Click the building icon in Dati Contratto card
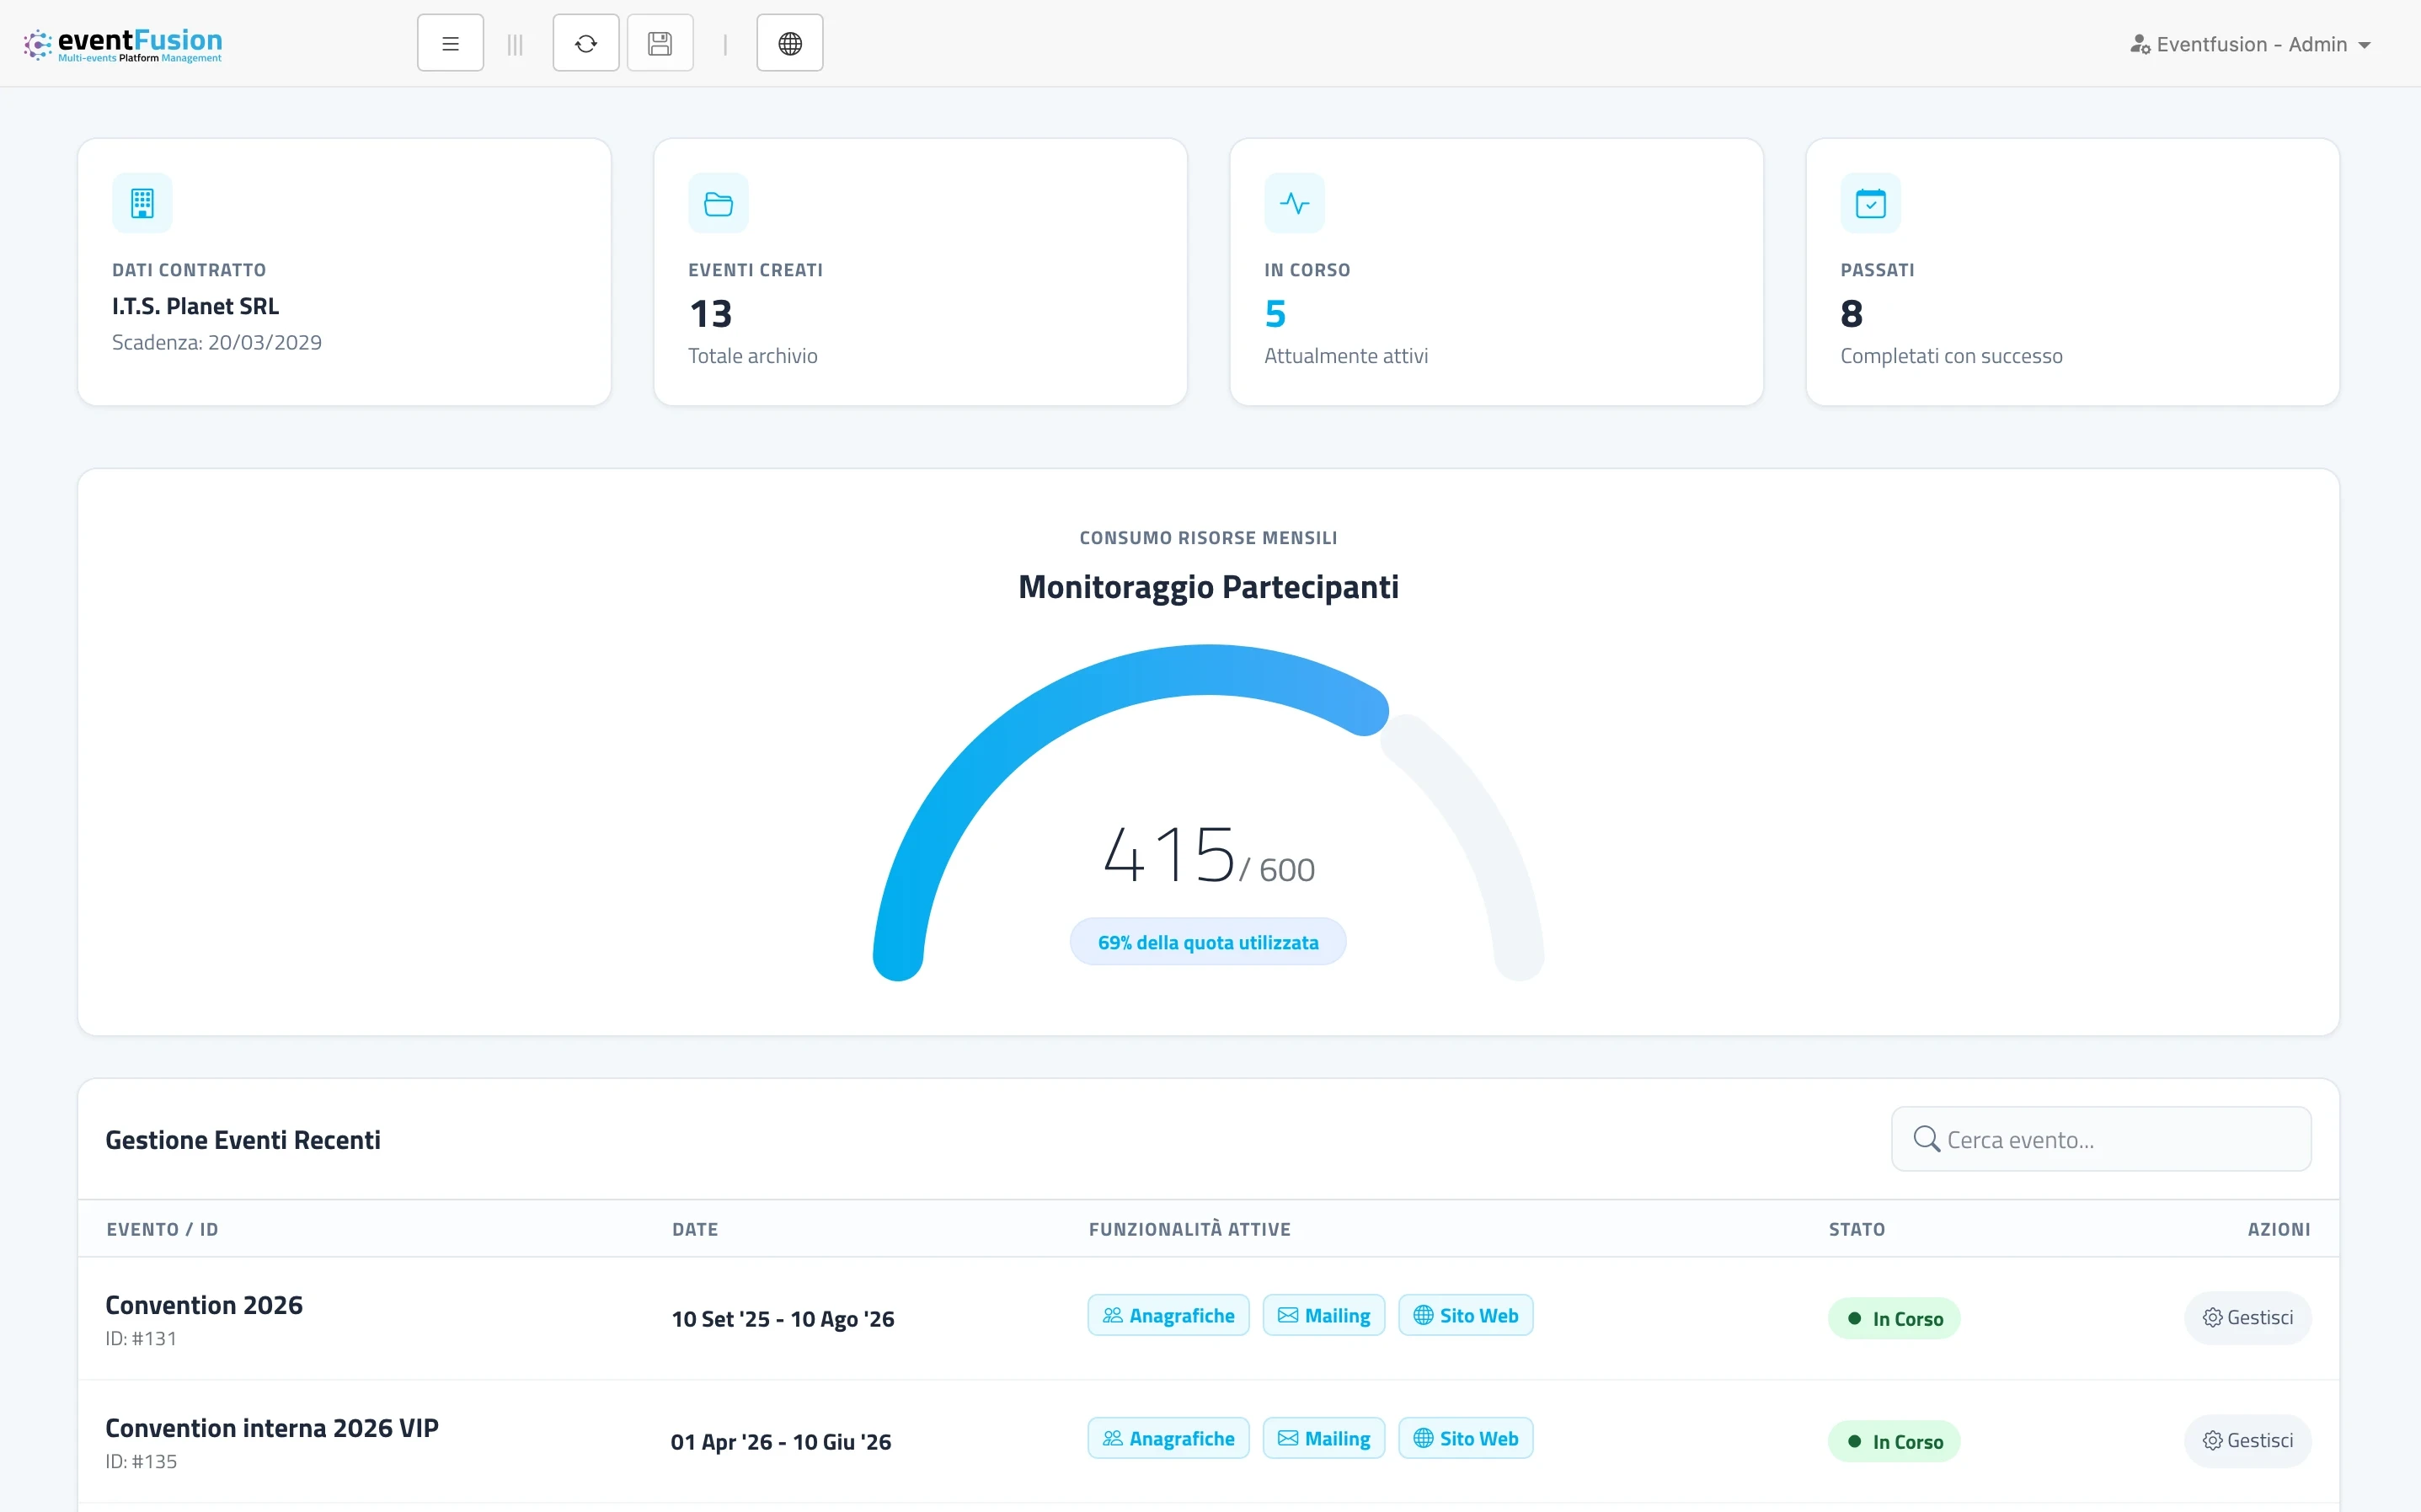The image size is (2421, 1512). [142, 203]
